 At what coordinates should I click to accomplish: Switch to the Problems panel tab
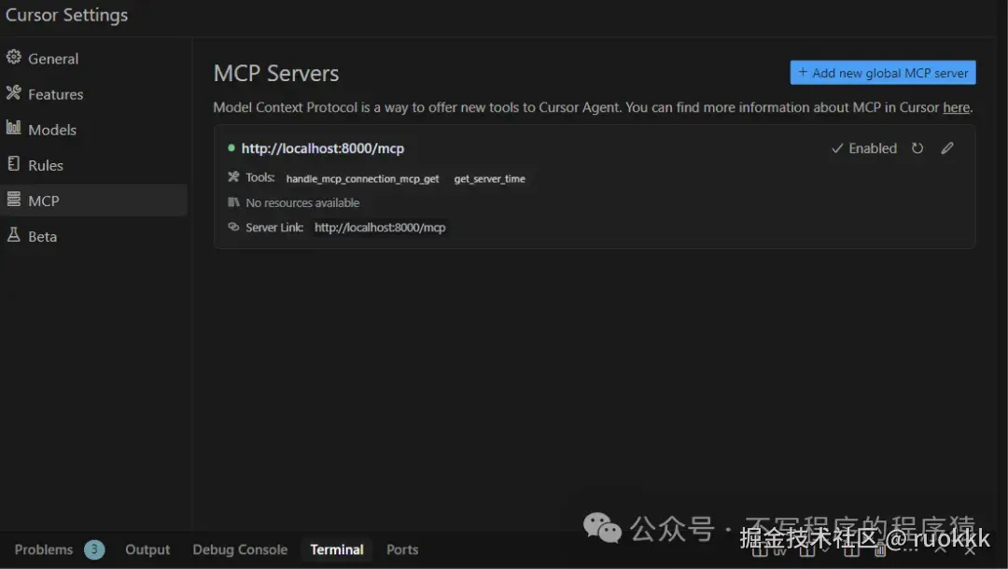click(x=44, y=549)
